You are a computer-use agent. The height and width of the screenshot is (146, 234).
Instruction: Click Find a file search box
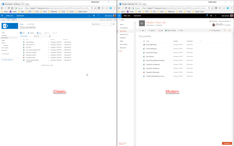click(x=42, y=36)
